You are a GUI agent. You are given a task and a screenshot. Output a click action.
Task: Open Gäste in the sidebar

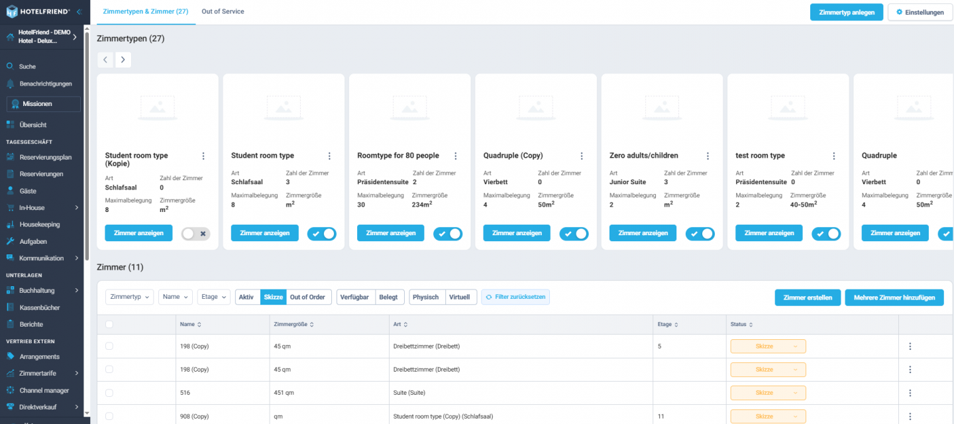(28, 191)
